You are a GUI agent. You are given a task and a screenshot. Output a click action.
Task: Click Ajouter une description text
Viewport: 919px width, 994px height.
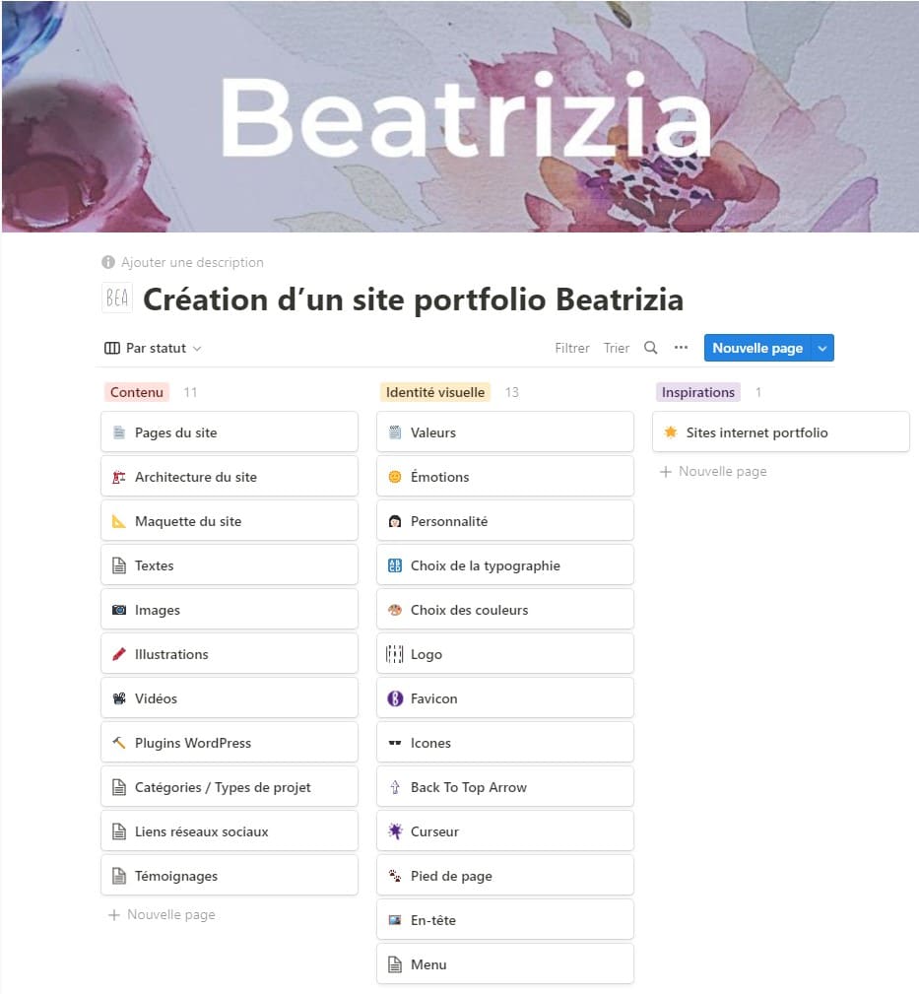tap(192, 262)
